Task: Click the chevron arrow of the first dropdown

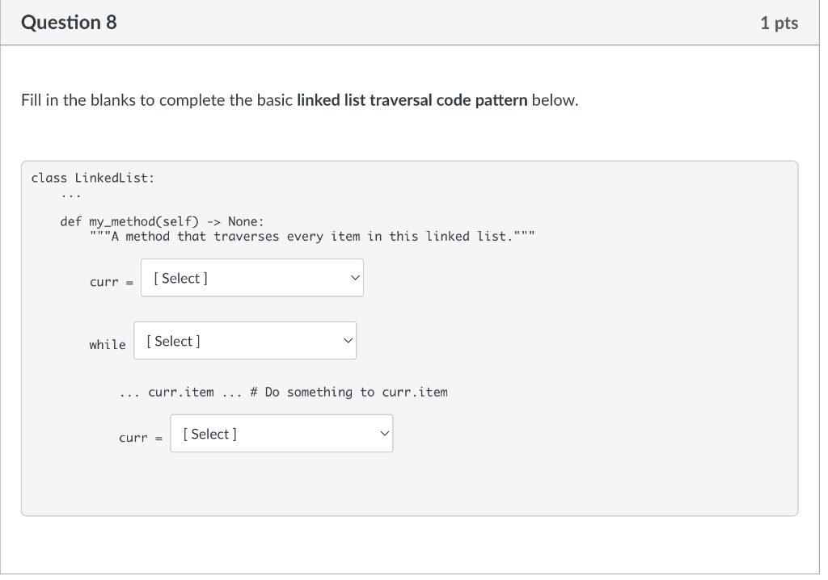Action: click(353, 278)
